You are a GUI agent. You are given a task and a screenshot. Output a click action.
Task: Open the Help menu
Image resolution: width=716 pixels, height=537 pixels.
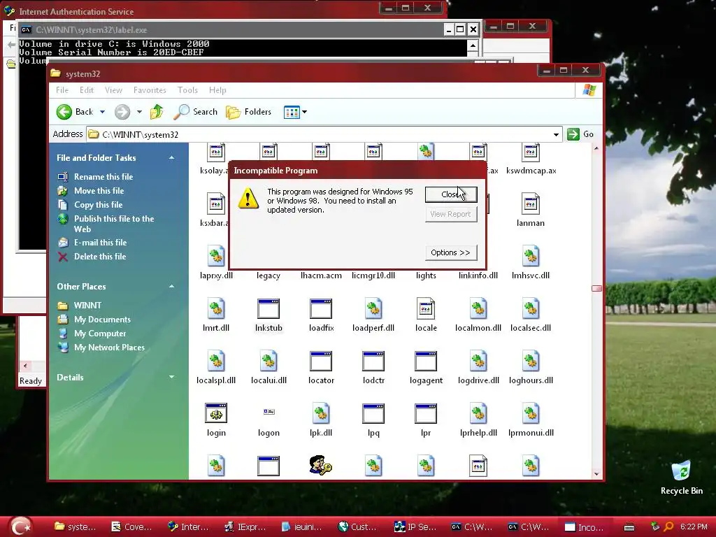click(218, 90)
